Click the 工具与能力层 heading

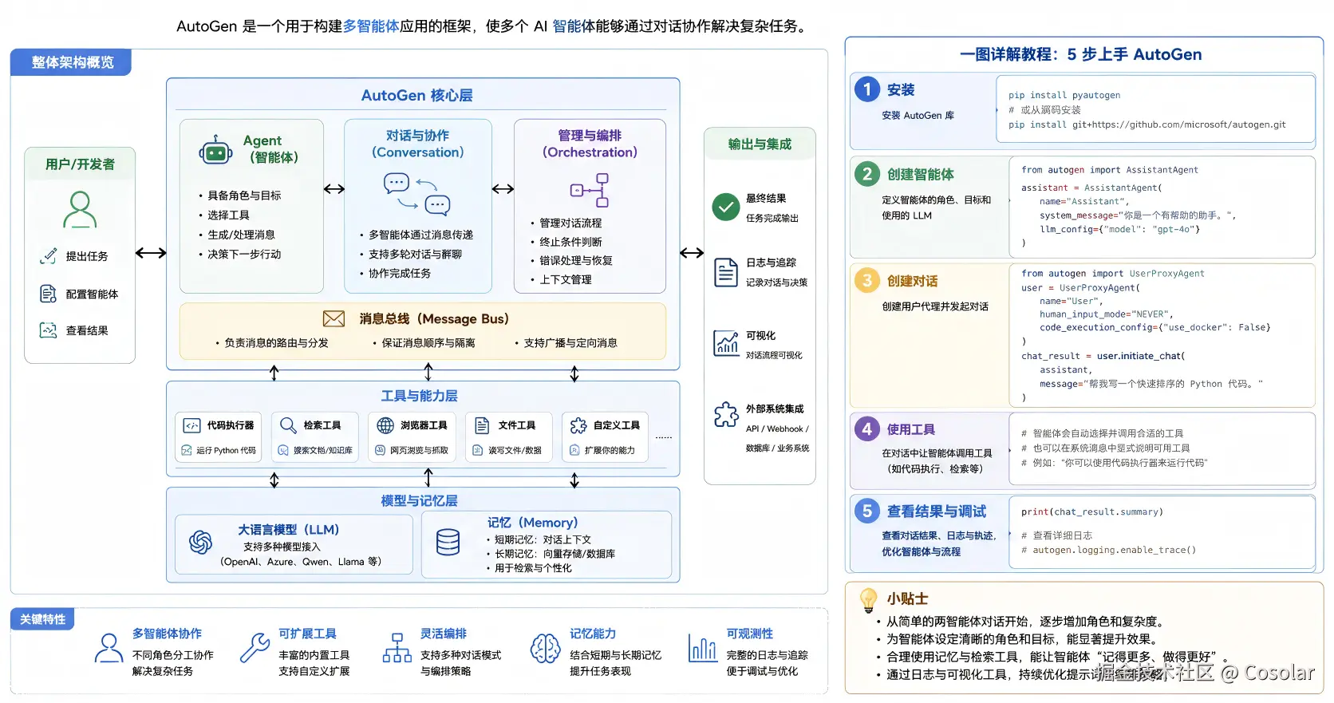point(420,396)
